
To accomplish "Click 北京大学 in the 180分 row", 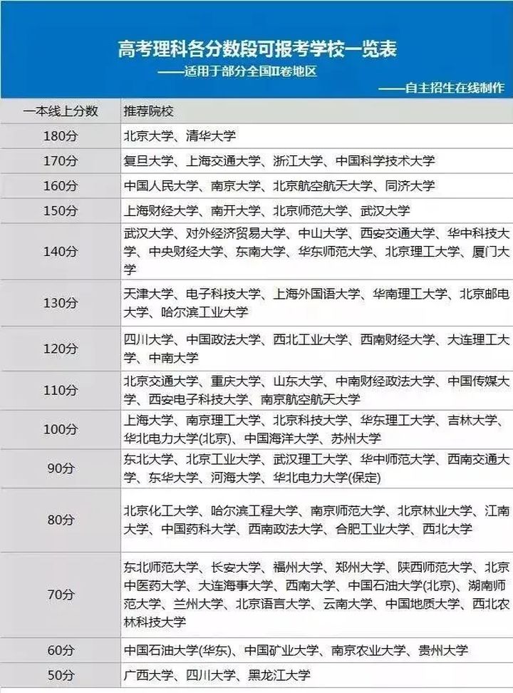I will coord(148,135).
